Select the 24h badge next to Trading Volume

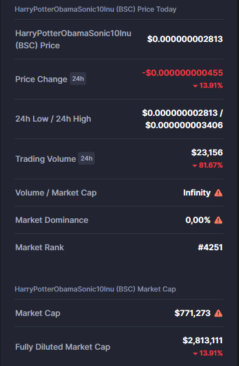coord(86,158)
